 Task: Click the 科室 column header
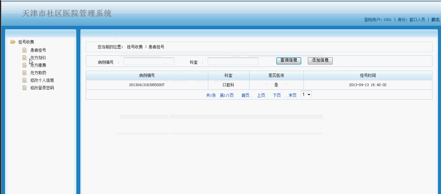pos(229,75)
